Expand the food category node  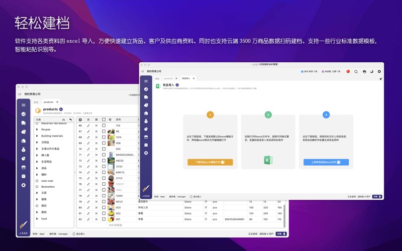(37, 219)
